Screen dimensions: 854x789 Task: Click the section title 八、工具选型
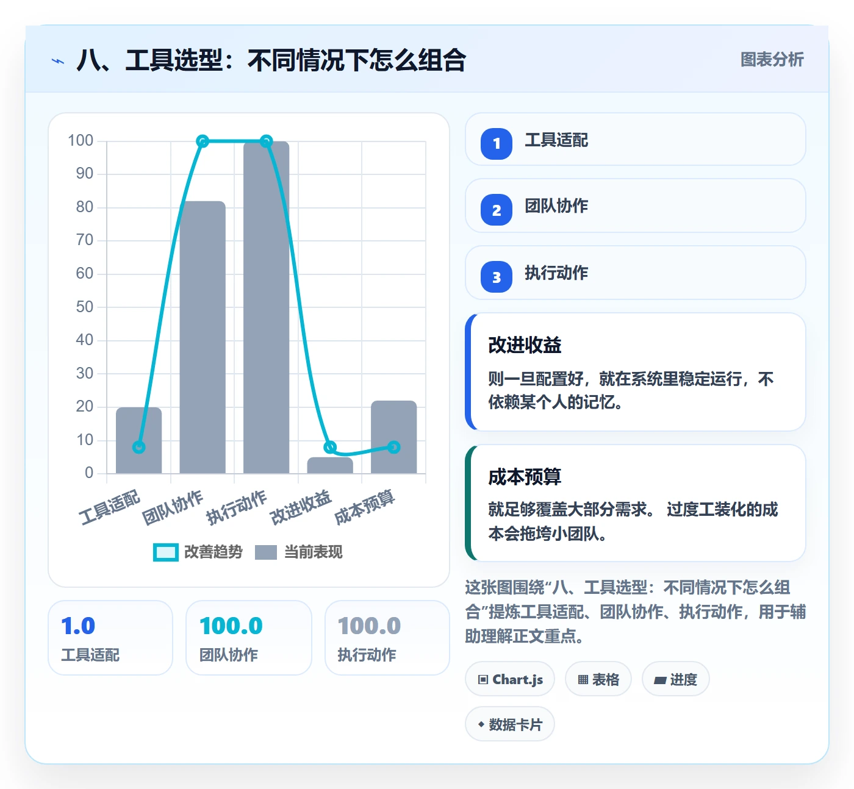click(271, 60)
